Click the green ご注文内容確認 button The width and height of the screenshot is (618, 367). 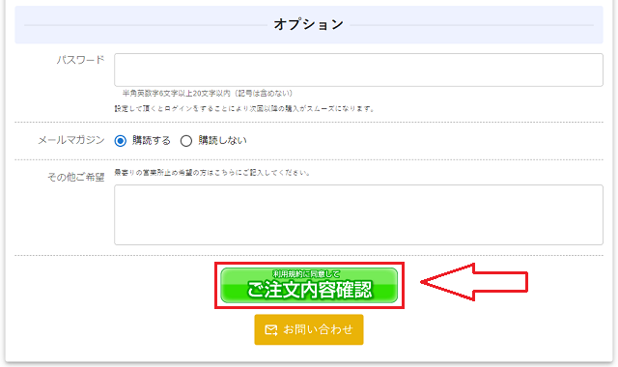pos(309,286)
